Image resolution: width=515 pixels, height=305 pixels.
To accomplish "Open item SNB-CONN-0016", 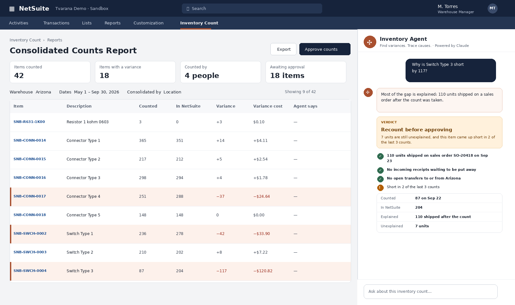I will (x=30, y=178).
